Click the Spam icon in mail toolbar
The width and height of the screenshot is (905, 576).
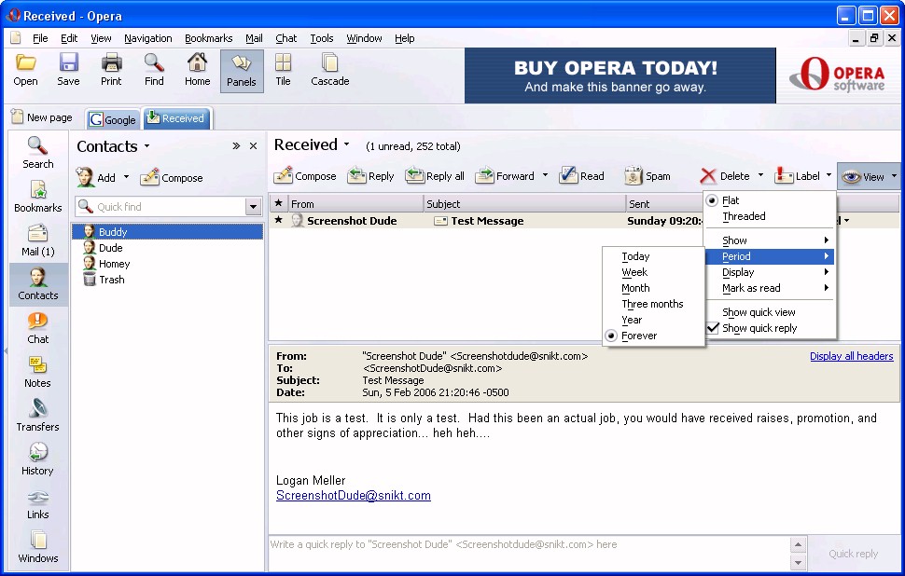pos(633,176)
